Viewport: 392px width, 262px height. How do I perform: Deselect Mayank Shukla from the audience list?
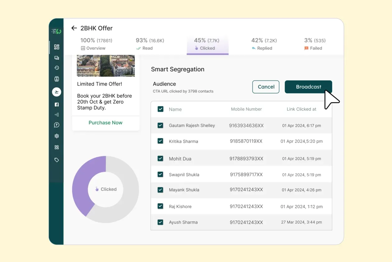point(160,190)
